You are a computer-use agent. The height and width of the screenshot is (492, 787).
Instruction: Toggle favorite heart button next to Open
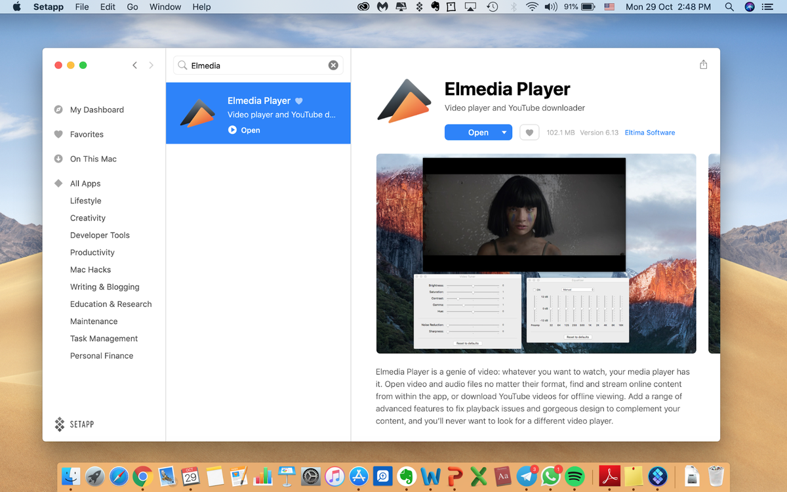coord(529,133)
